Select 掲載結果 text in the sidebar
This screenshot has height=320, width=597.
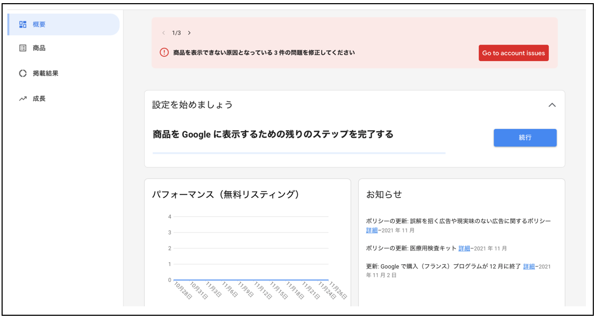(45, 73)
